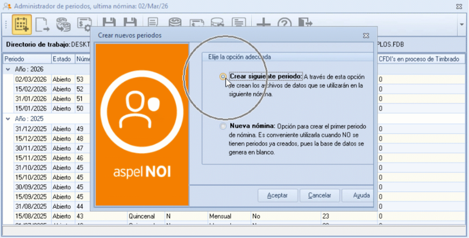Click the first floppy disk toolbar icon
Screen dimensions: 469x238
pos(109,23)
